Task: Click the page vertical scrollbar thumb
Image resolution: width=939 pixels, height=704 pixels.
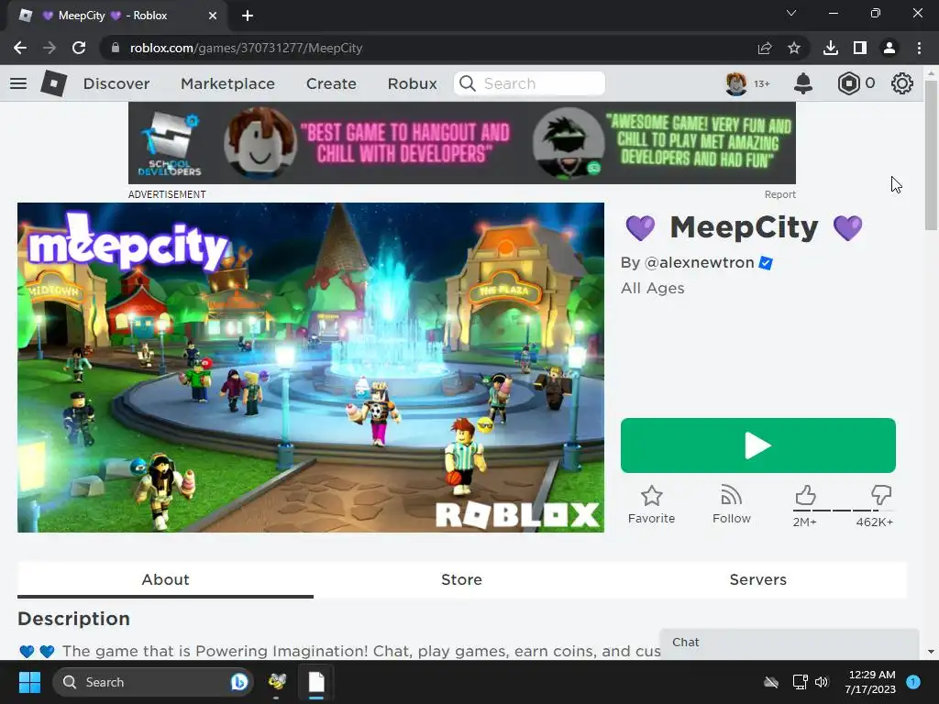Action: click(931, 154)
